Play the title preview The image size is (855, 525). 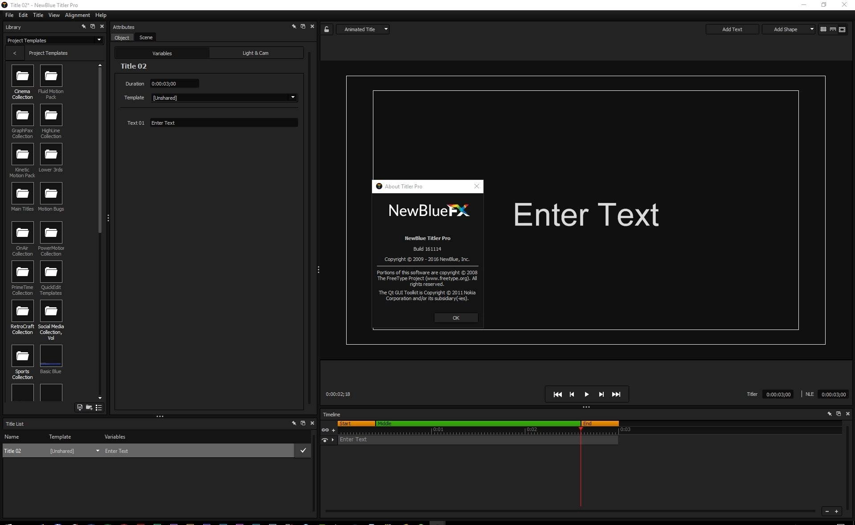click(587, 395)
